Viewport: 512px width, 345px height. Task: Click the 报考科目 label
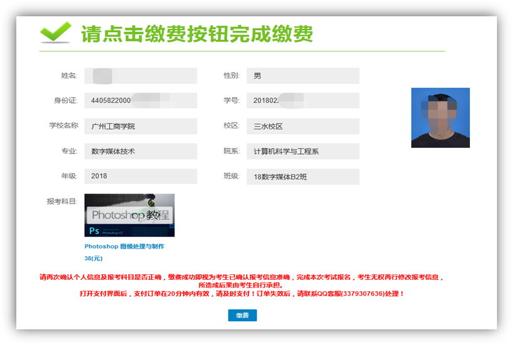pyautogui.click(x=61, y=202)
